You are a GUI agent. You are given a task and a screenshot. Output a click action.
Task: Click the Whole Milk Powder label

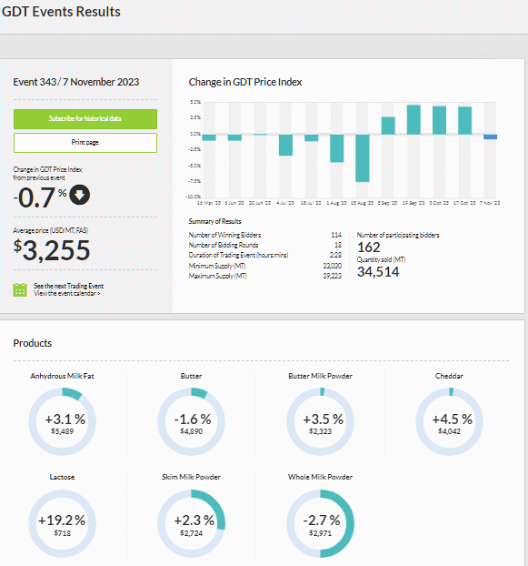click(x=321, y=477)
